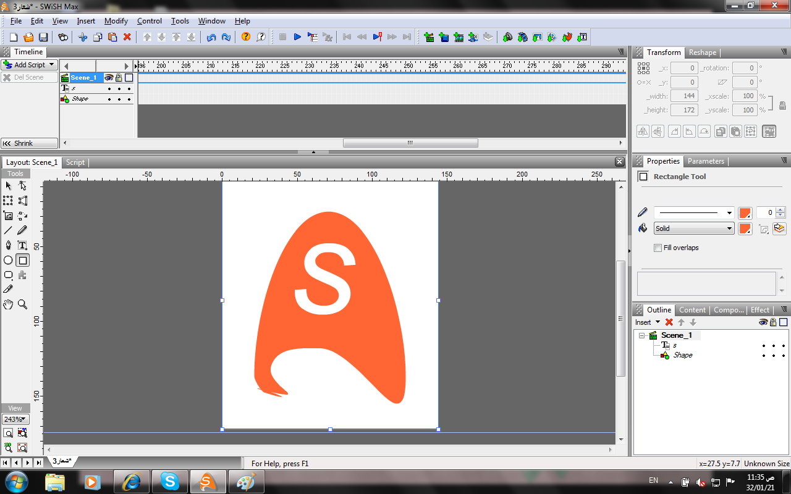Open the 243% zoom dropdown

[15, 419]
